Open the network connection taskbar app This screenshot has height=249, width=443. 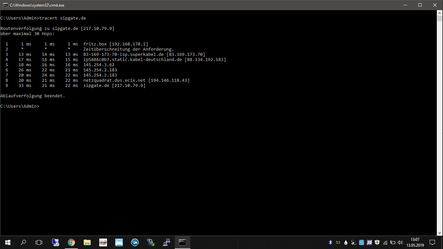coord(166,242)
